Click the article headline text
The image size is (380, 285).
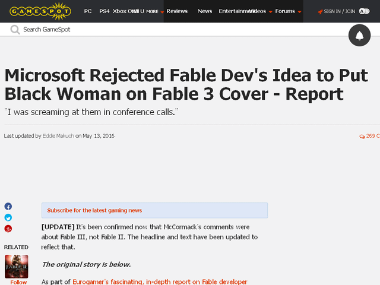[186, 84]
